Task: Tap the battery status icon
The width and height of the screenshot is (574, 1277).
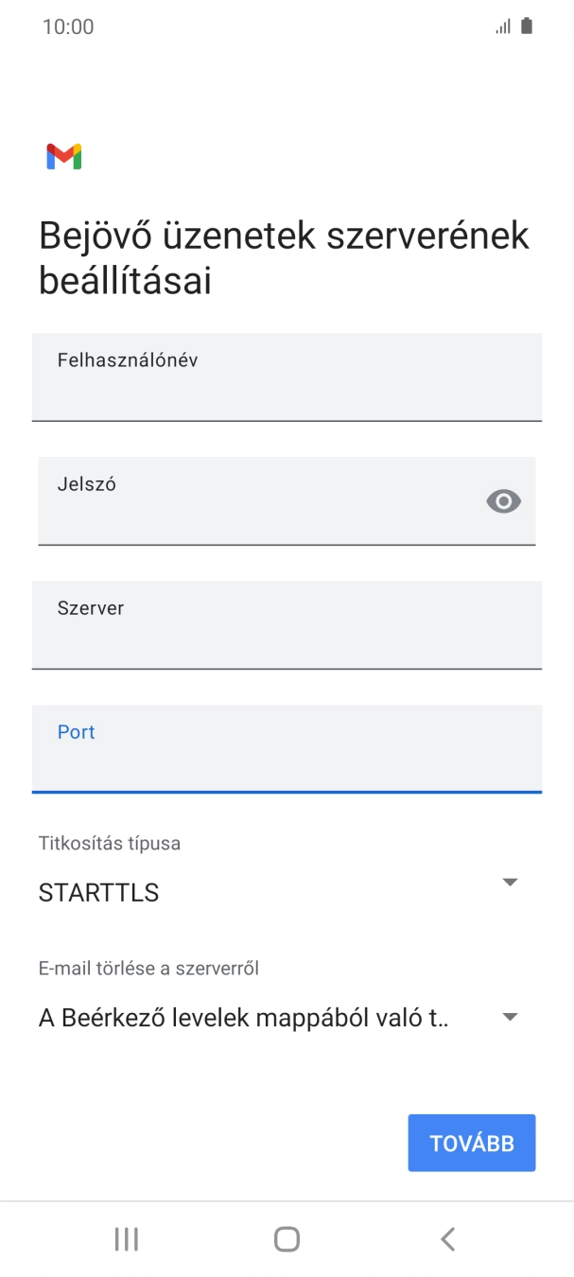Action: (x=526, y=26)
